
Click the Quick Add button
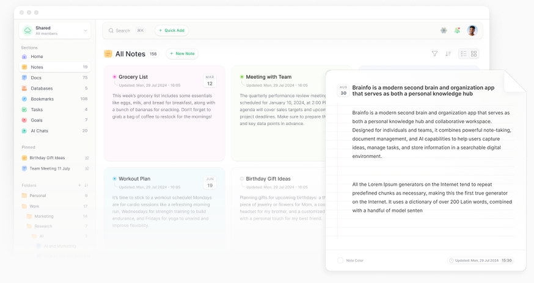click(172, 30)
